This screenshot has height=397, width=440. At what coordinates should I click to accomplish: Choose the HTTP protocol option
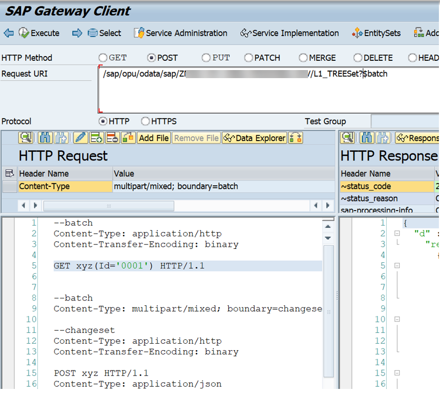point(103,121)
